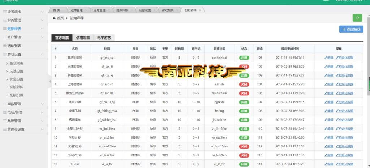Toggle 关闭 status of 上海时时彩
370x168 pixels.
tap(244, 84)
